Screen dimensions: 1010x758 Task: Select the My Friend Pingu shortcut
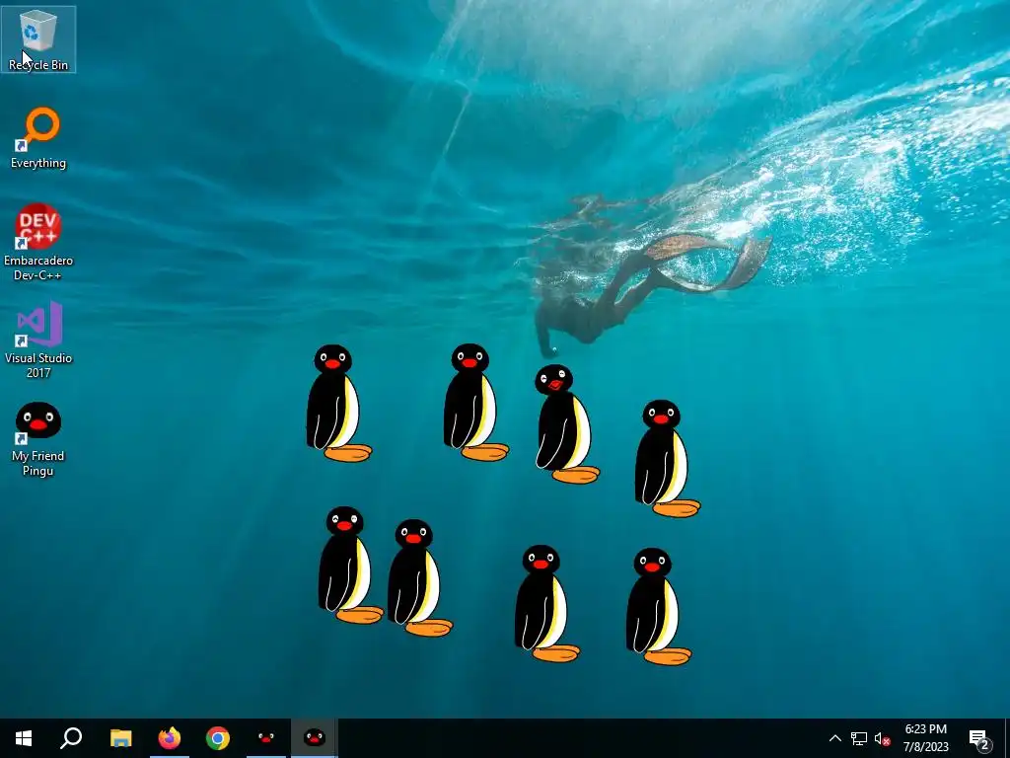tap(38, 439)
